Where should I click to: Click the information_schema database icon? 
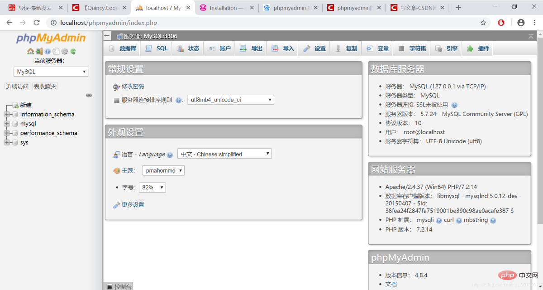click(15, 115)
